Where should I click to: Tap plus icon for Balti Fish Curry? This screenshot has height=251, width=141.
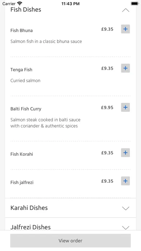point(125,107)
